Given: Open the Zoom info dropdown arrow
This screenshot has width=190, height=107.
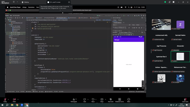Looking at the screenshot, I should point(17,2).
